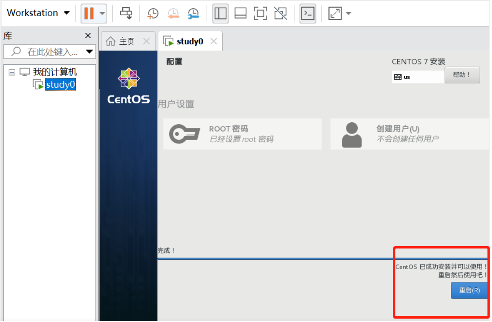Click the 完成！ status text
Image resolution: width=492 pixels, height=322 pixels.
click(166, 251)
